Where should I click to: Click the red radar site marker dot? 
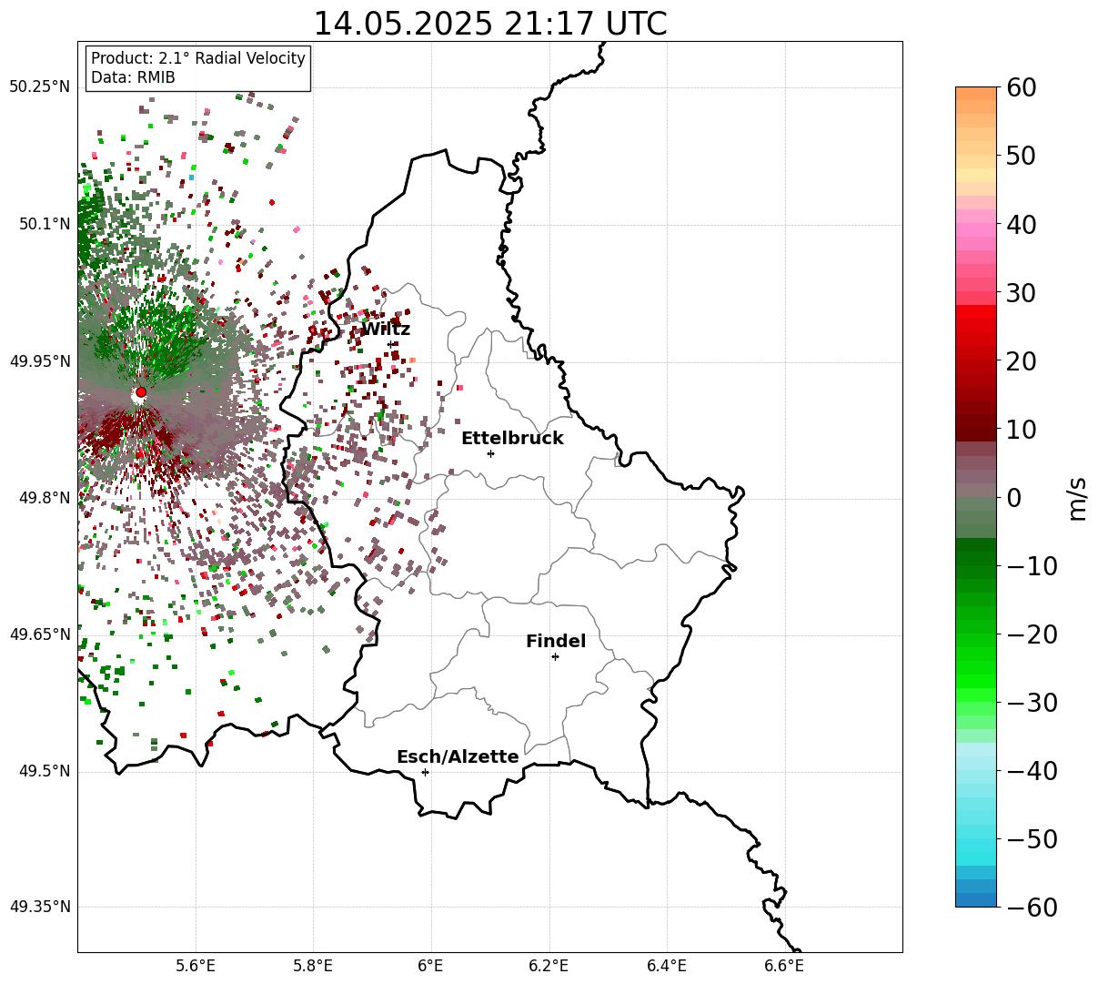(x=140, y=392)
